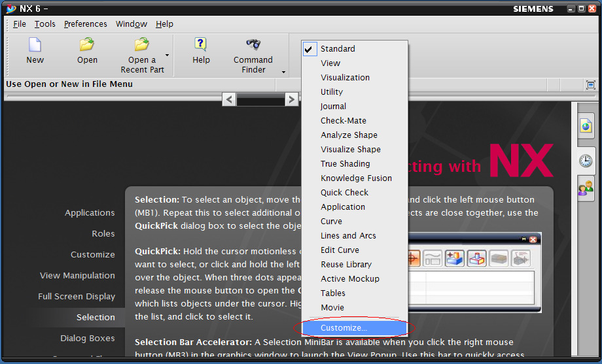Toggle the Knowledge Fusion toolbar
The image size is (602, 364).
click(355, 178)
